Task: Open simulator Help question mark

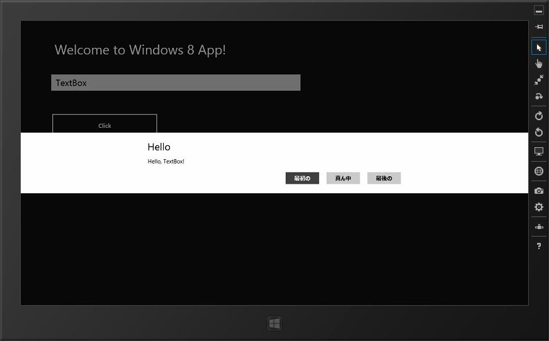Action: point(539,246)
